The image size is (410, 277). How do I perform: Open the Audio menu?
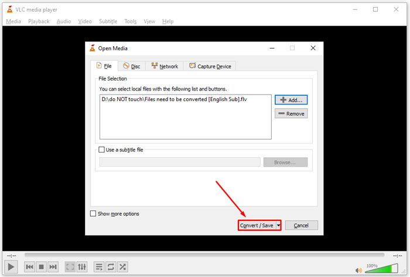click(x=64, y=22)
